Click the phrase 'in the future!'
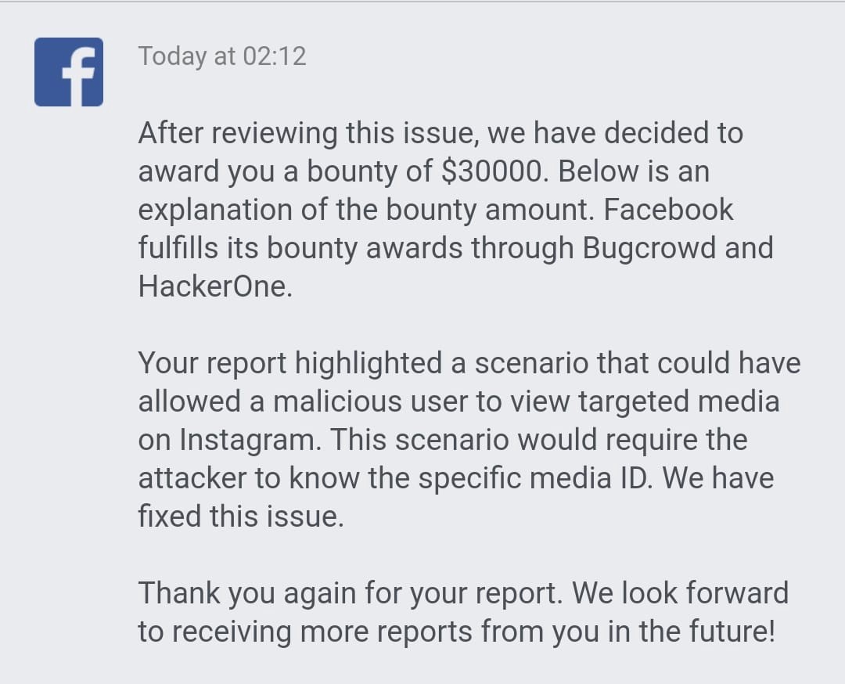Screen dimensions: 845x684 (x=692, y=631)
